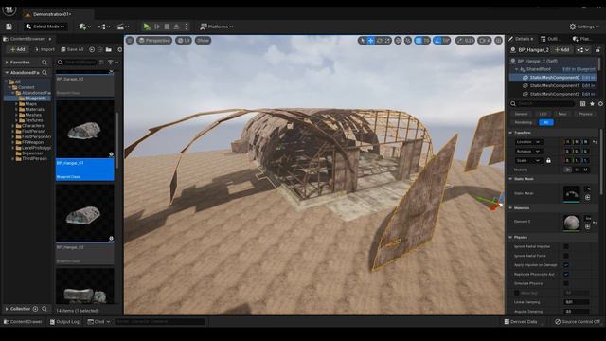Open the Lit view mode menu
The width and height of the screenshot is (606, 341).
click(184, 40)
